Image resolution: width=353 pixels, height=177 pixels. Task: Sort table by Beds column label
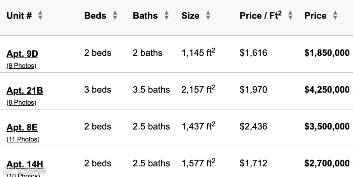click(95, 16)
